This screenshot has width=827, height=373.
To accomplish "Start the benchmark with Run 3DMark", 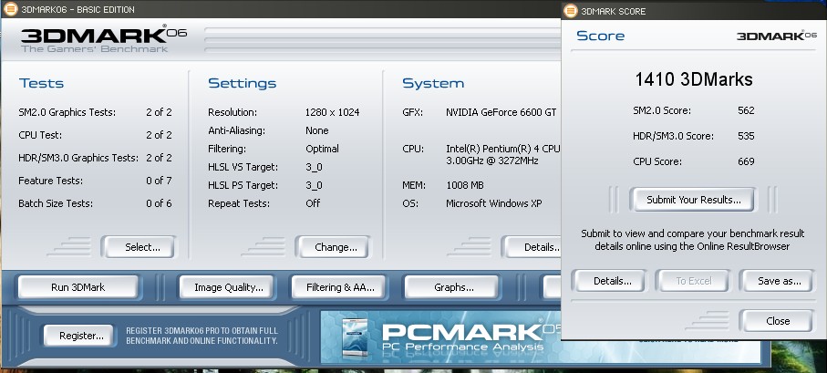I will 78,287.
